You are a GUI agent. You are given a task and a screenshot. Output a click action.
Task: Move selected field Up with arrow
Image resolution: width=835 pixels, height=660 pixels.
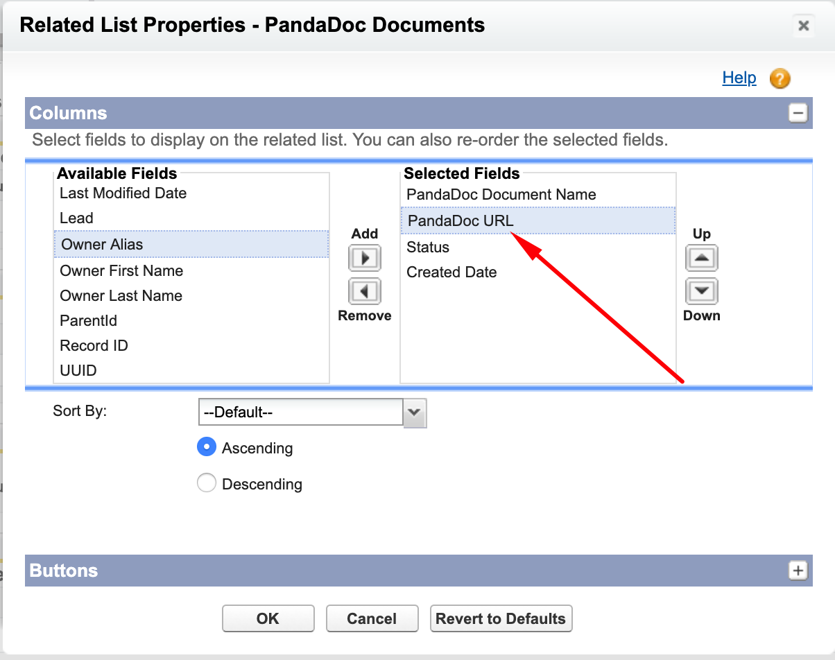tap(702, 259)
